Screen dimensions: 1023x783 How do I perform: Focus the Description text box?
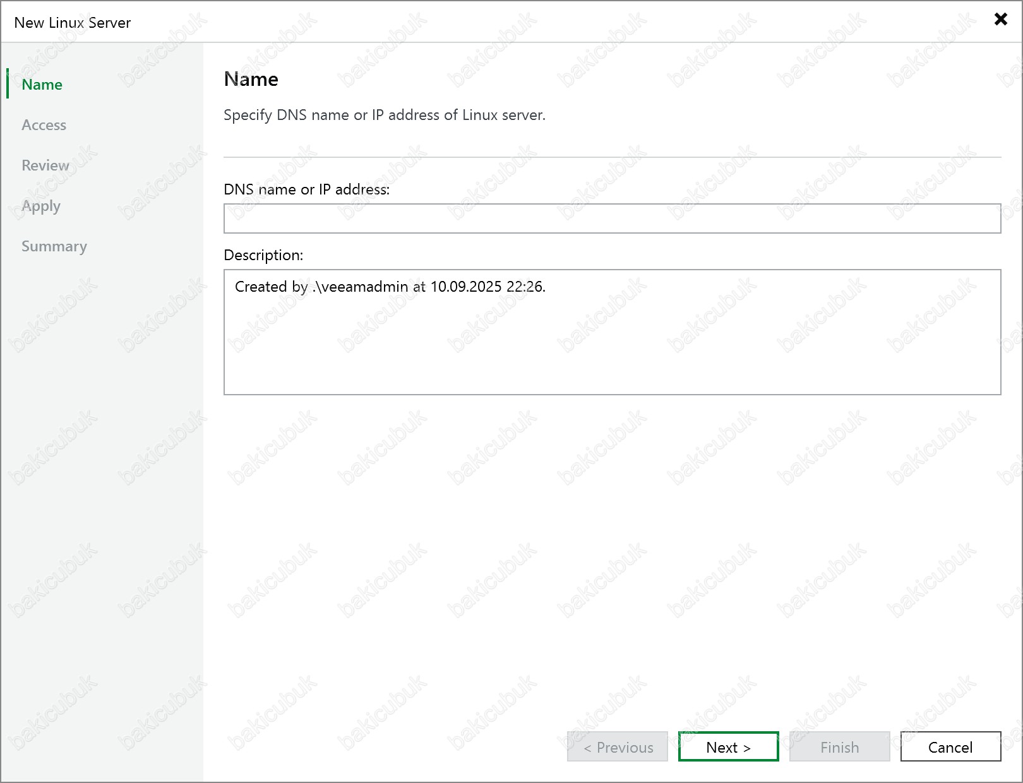pos(612,341)
